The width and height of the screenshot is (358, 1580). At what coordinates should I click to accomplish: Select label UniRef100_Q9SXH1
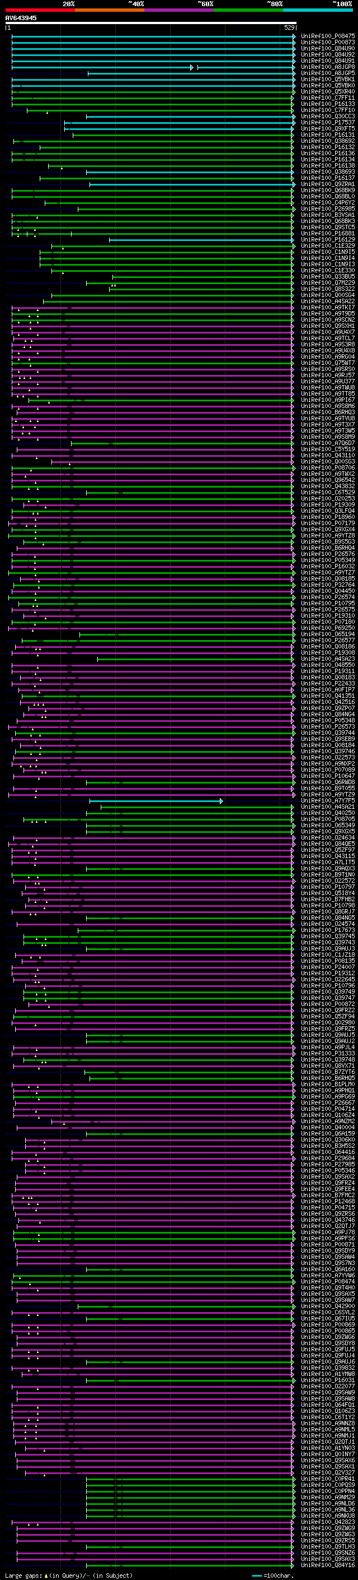(328, 326)
